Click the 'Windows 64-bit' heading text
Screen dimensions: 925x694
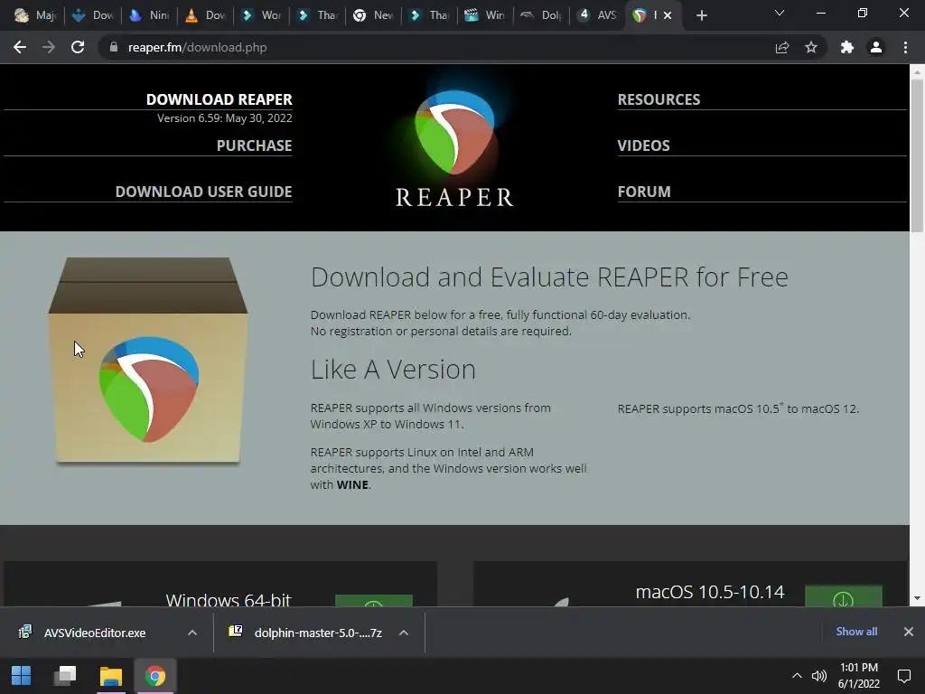click(229, 599)
